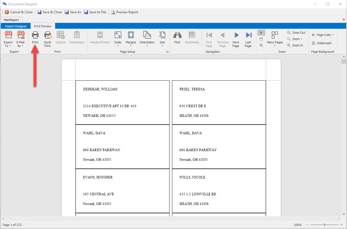Open Export To PDF dropdown
This screenshot has width=347, height=229.
(x=8, y=39)
